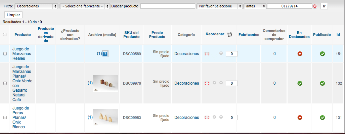Image resolution: width=345 pixels, height=134 pixels.
Task: Open the 'antes' date condition dropdown
Action: click(255, 6)
